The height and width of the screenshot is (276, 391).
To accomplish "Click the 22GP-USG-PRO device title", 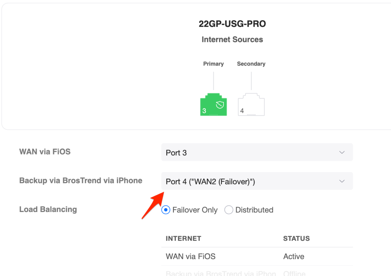I will pyautogui.click(x=232, y=24).
